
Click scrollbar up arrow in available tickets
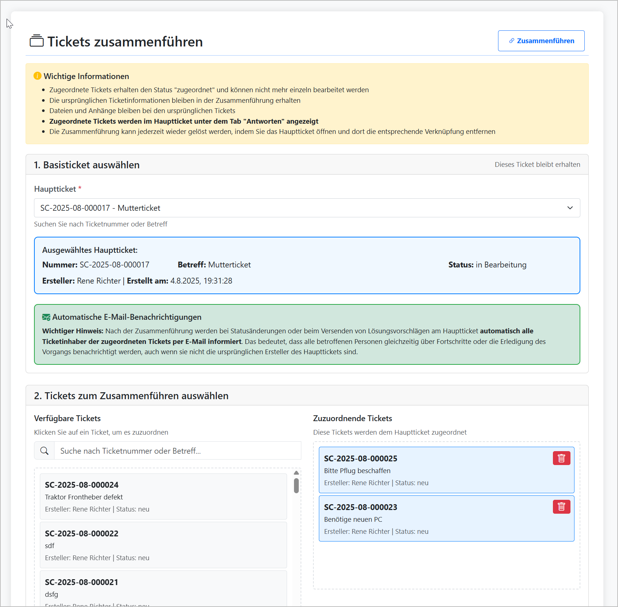(x=296, y=473)
